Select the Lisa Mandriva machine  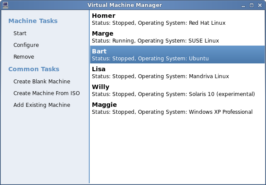tap(177, 72)
